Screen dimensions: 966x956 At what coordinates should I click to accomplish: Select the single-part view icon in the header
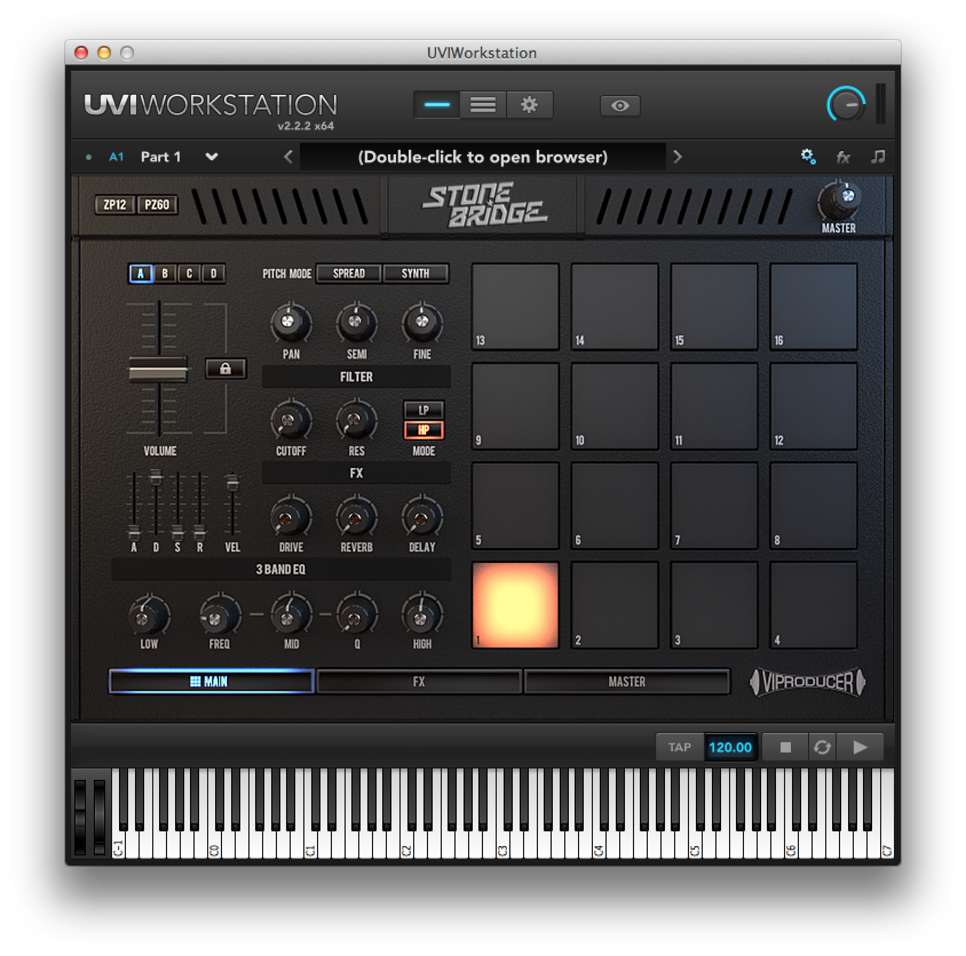(437, 105)
